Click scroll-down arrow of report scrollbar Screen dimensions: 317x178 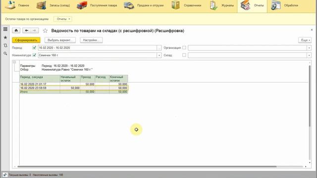click(x=310, y=163)
